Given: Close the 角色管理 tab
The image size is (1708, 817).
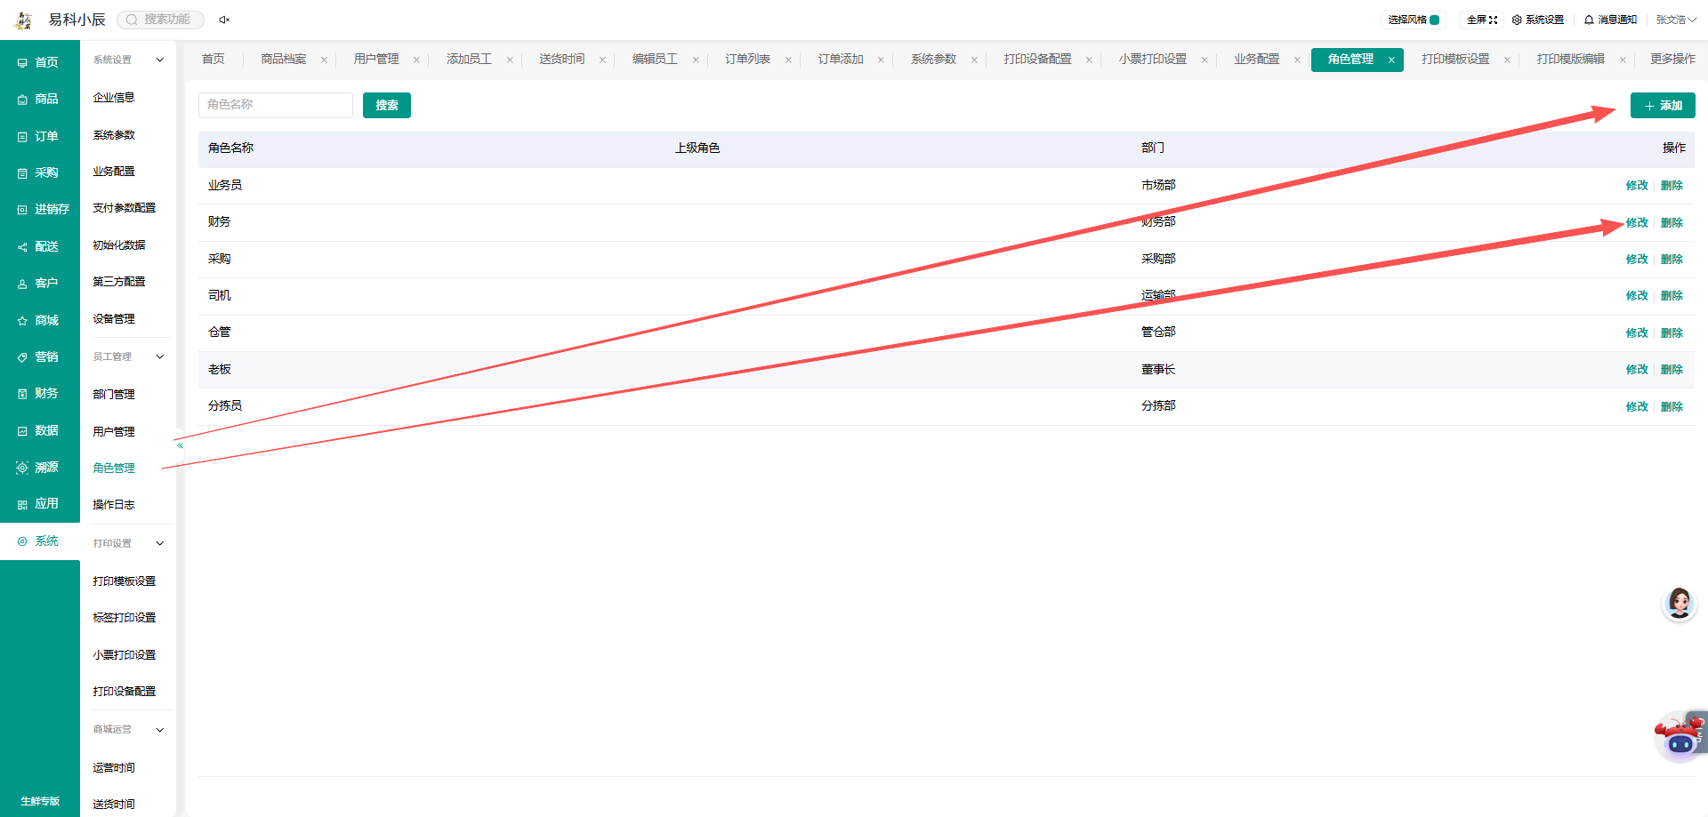Looking at the screenshot, I should tap(1391, 60).
